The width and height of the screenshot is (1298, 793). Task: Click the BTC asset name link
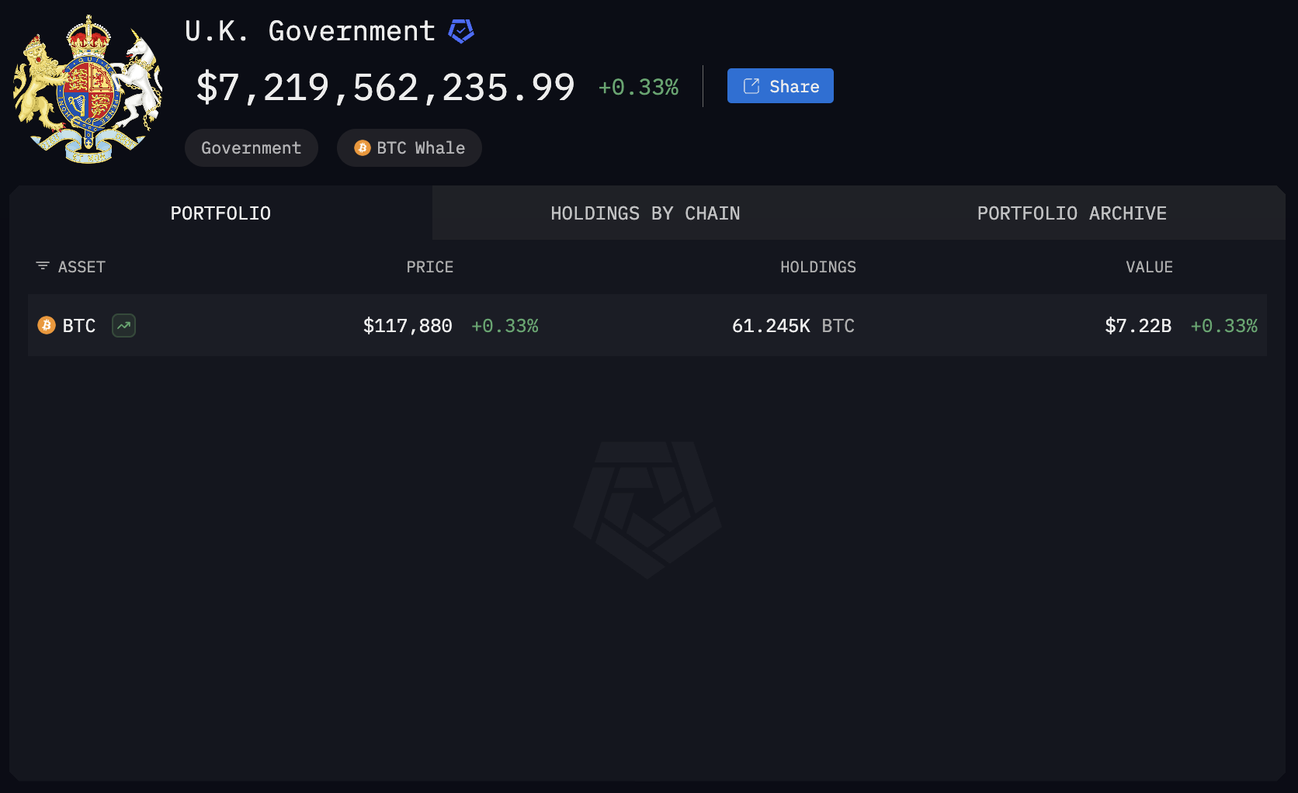click(x=79, y=326)
